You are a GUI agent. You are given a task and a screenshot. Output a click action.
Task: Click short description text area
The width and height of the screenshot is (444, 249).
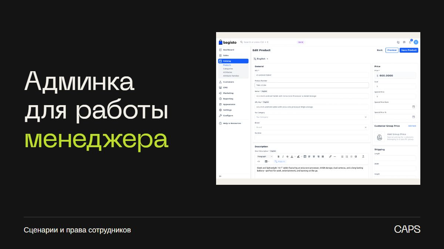click(x=311, y=172)
